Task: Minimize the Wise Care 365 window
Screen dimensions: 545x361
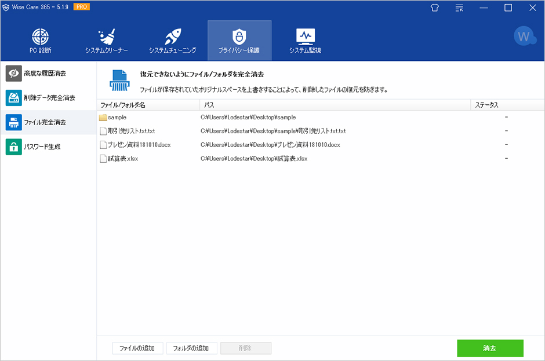Action: point(484,8)
